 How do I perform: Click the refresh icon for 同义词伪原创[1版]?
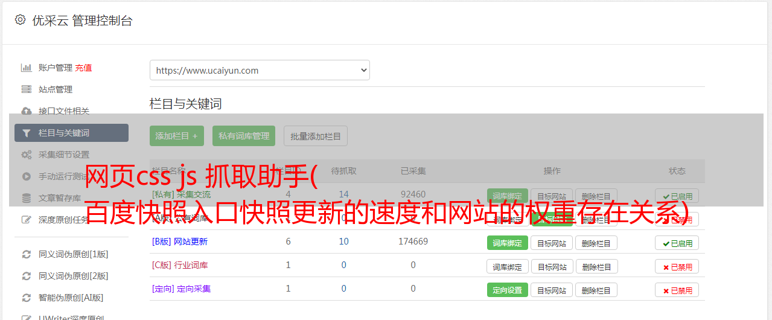(27, 254)
